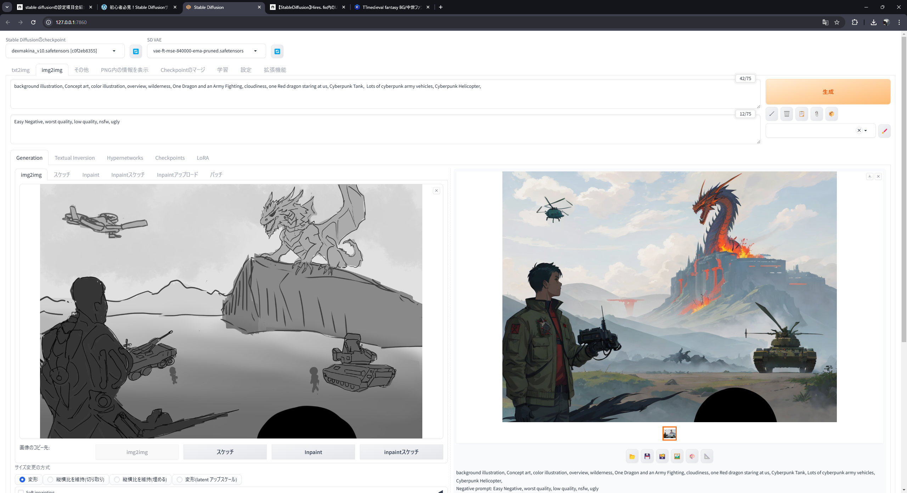Choose 変形(latent アップスケール) radio option
The height and width of the screenshot is (493, 907).
point(180,480)
